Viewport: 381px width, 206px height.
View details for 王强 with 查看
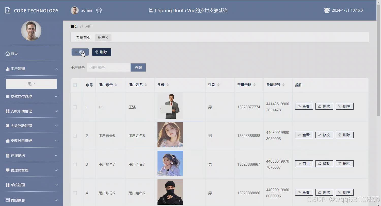coord(304,106)
